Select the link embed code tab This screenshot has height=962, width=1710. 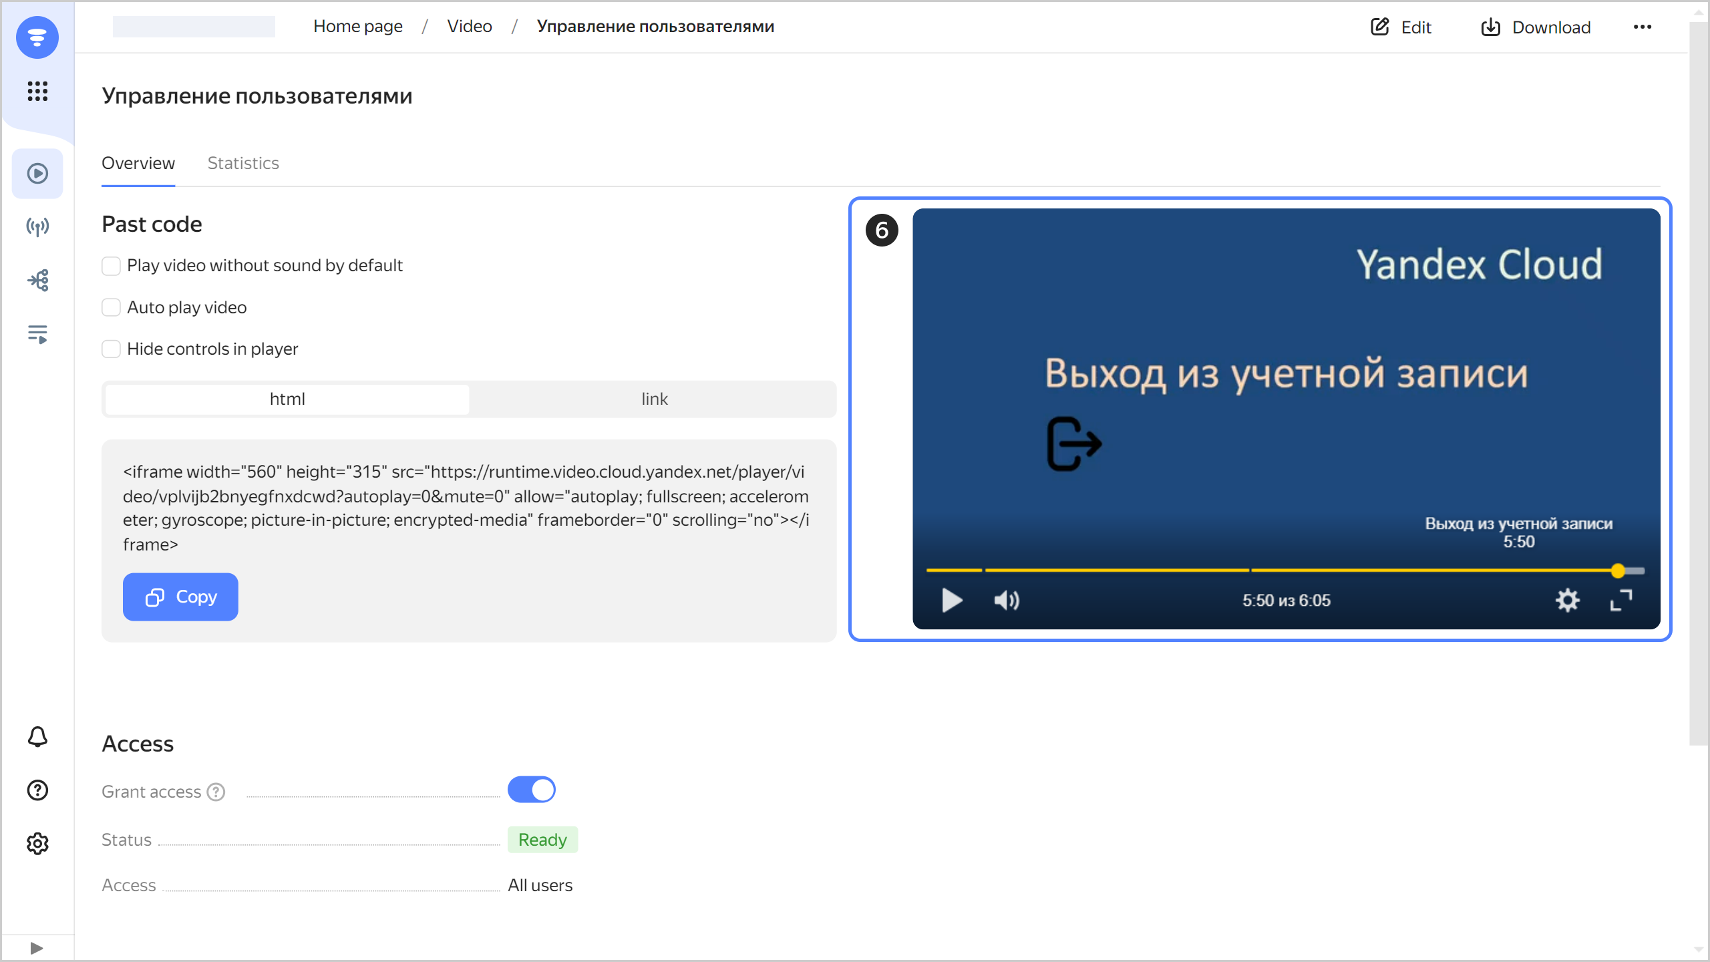coord(654,399)
